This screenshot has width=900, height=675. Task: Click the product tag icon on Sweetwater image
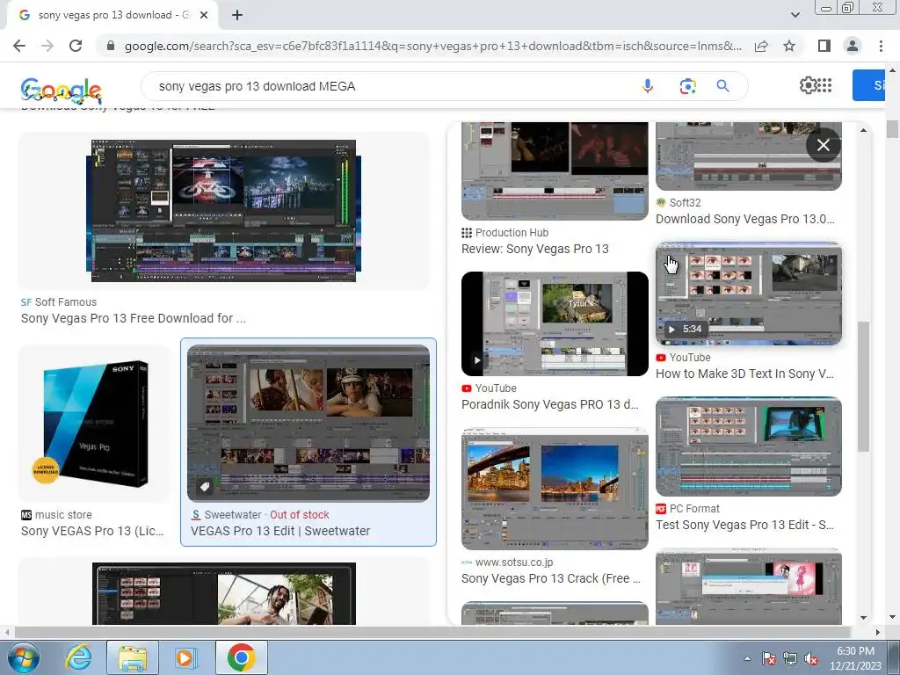tap(204, 487)
